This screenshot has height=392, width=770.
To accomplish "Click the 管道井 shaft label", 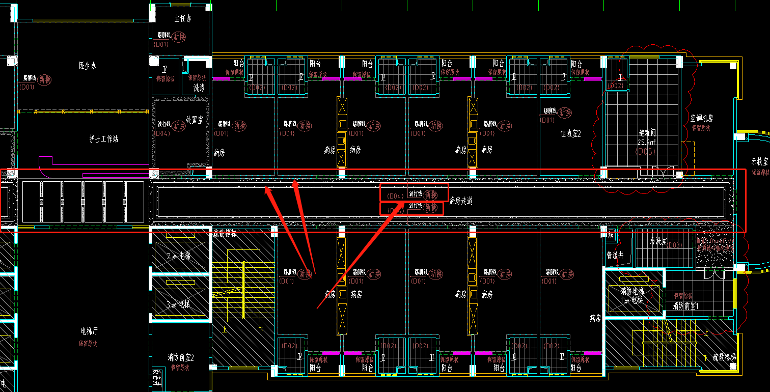I will tap(615, 256).
